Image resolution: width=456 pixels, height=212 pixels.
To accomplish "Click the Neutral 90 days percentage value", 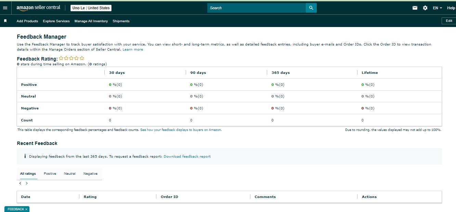I will [196, 96].
